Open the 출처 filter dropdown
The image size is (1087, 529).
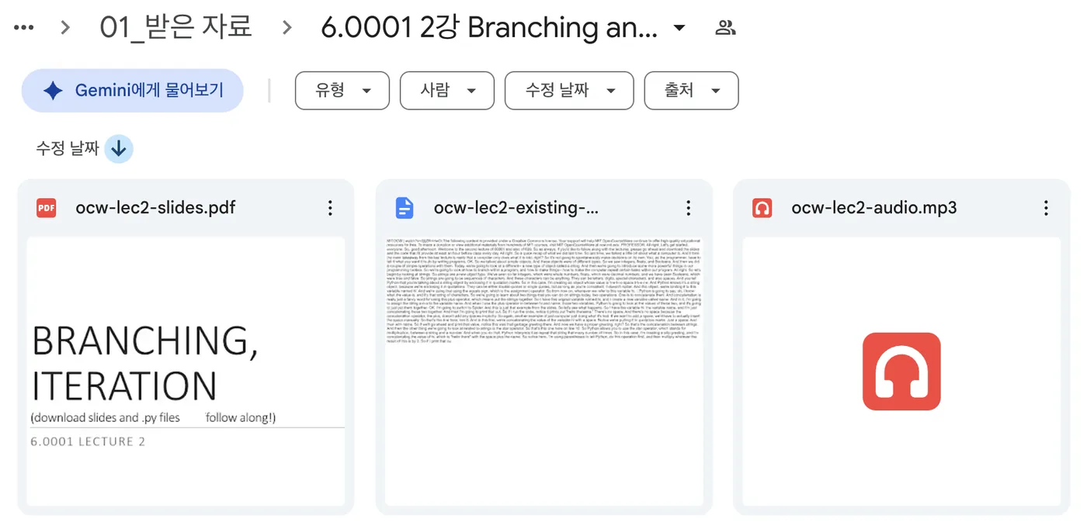coord(691,91)
